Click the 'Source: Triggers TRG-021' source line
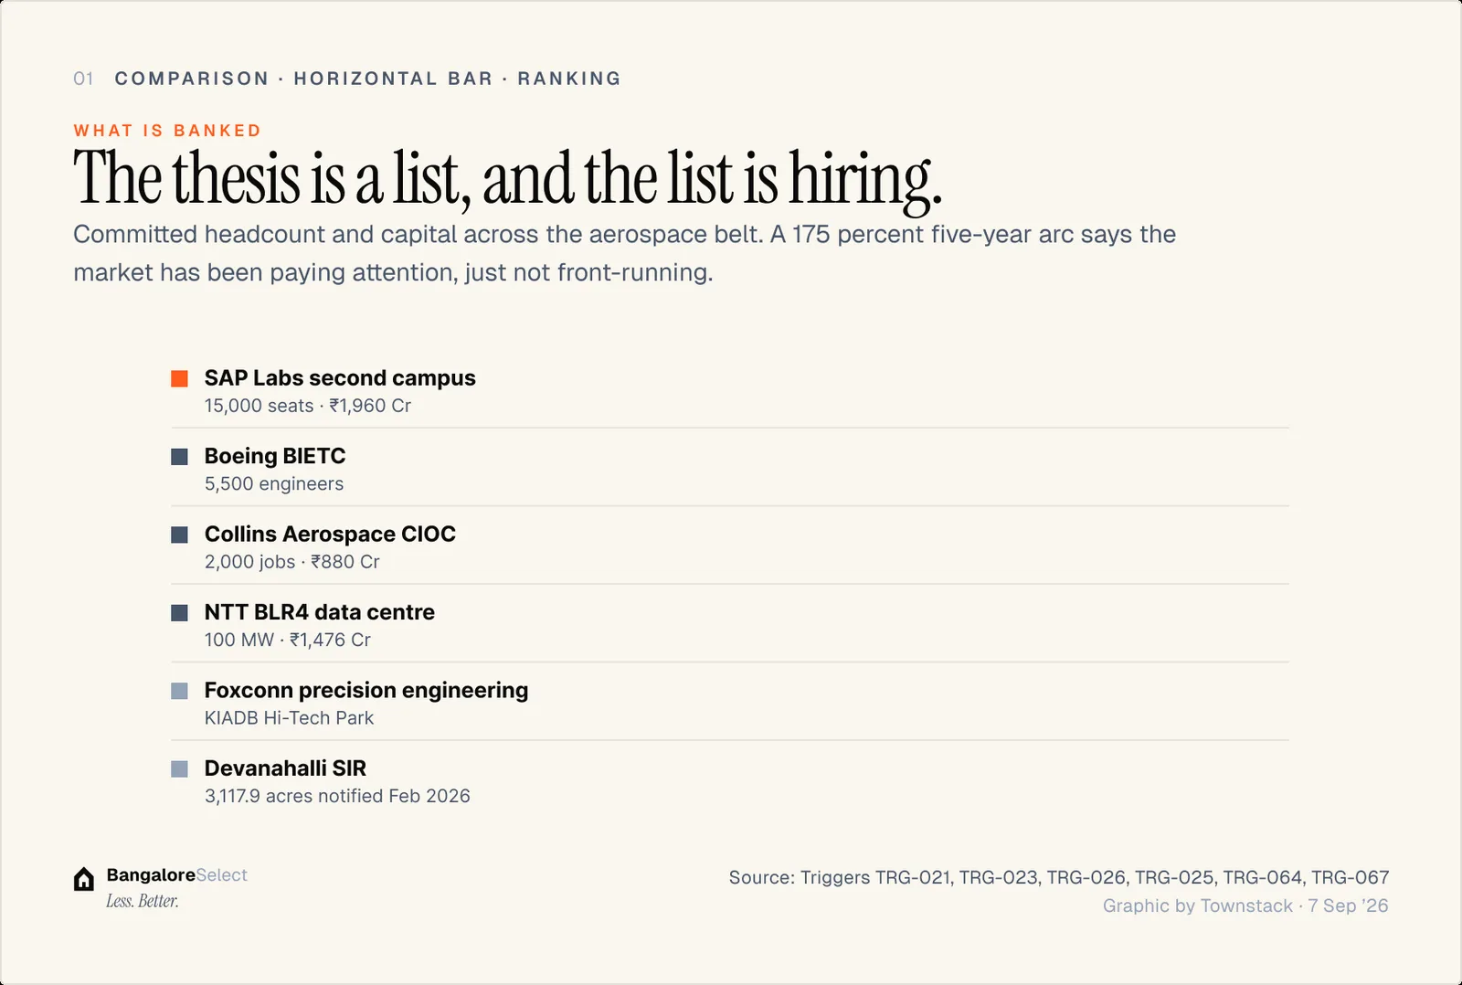This screenshot has width=1462, height=985. click(1059, 878)
